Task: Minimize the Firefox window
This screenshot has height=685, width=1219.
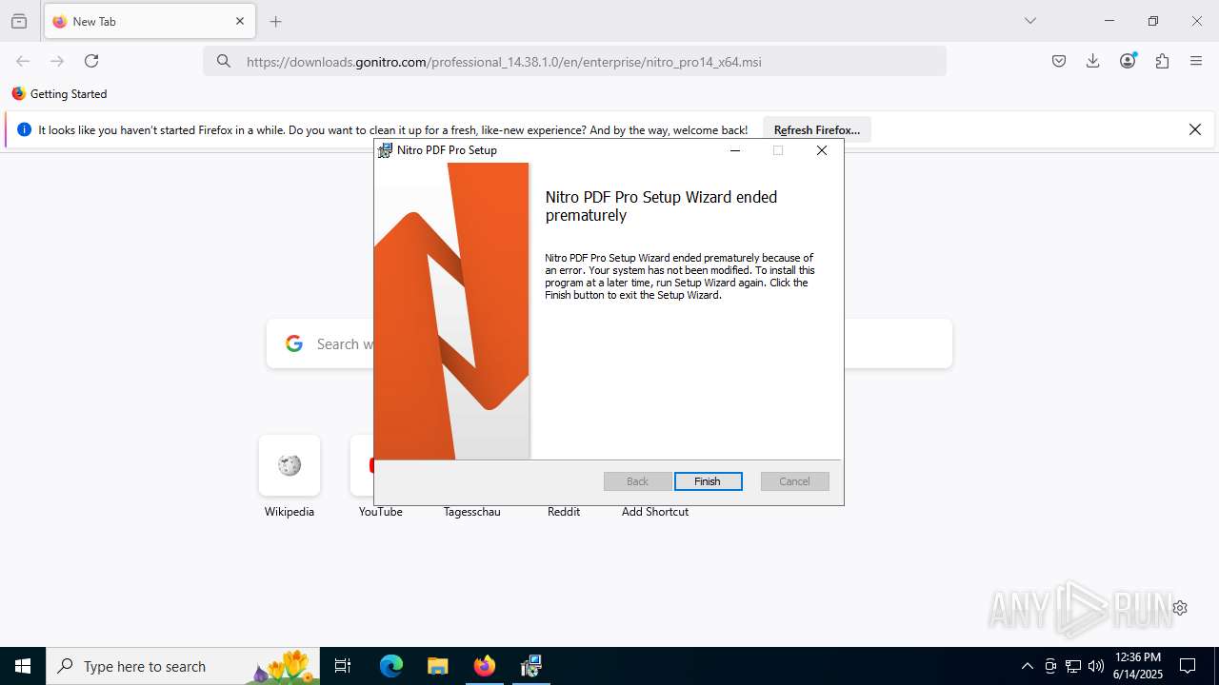Action: [1109, 21]
